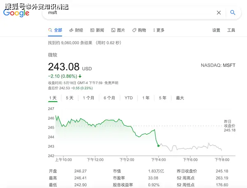Click the 最低 value 242.90

[x=81, y=185]
